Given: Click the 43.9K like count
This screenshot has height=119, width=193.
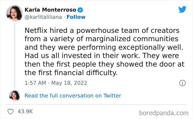Looking at the screenshot, I should point(25,112).
